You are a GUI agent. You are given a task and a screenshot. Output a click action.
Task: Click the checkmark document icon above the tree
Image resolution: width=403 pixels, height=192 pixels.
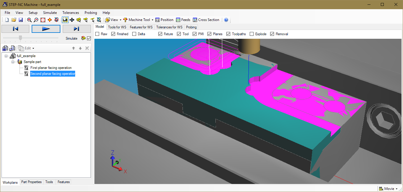pos(12,48)
